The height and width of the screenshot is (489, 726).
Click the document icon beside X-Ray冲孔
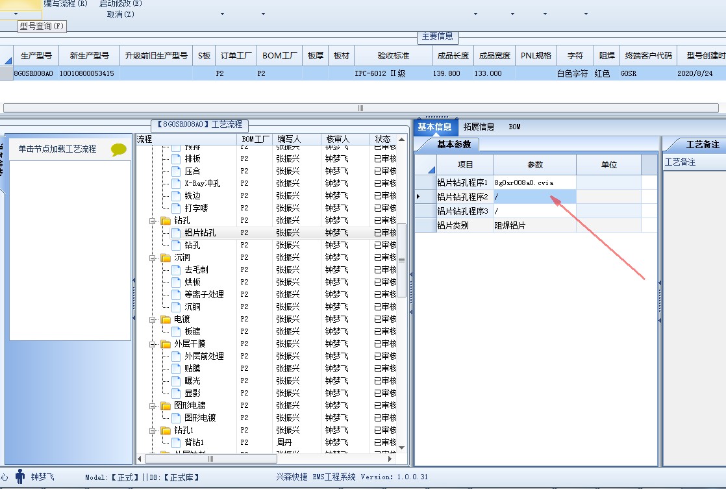click(x=176, y=183)
